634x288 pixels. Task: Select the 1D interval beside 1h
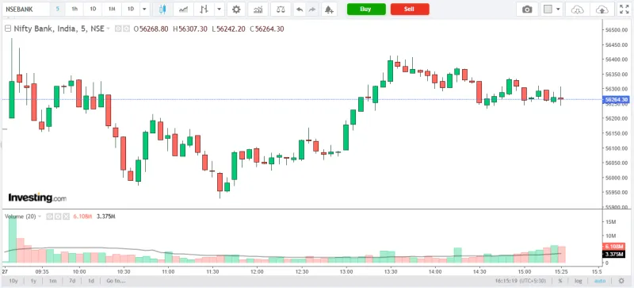pos(93,9)
